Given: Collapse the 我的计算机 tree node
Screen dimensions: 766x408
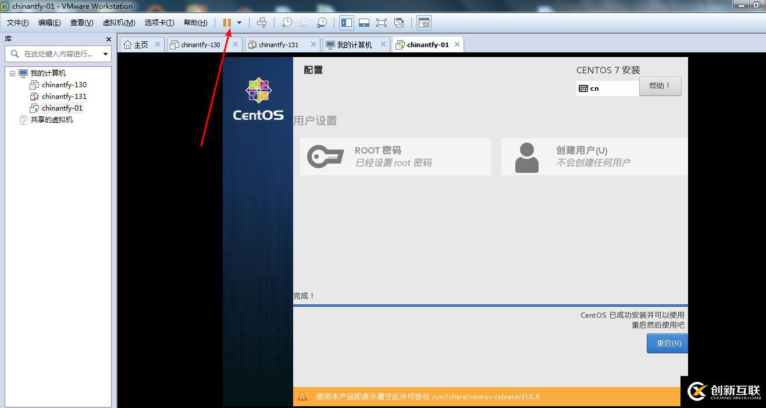Looking at the screenshot, I should (13, 73).
